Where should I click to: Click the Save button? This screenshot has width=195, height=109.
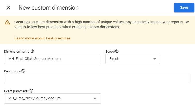pos(184,8)
